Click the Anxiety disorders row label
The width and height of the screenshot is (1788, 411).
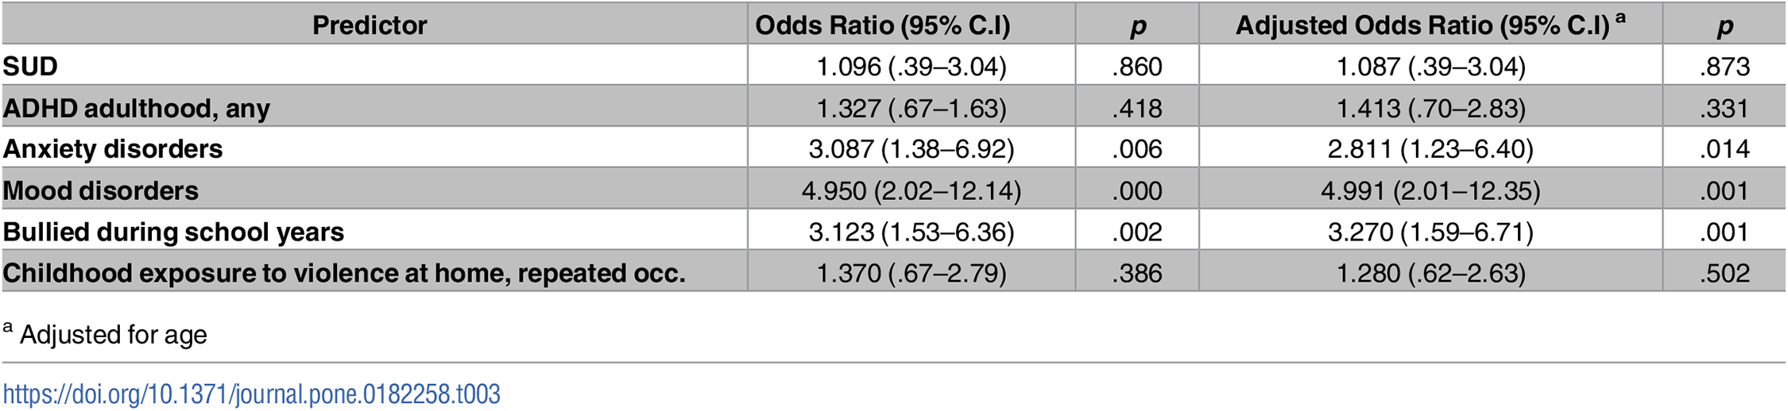113,149
